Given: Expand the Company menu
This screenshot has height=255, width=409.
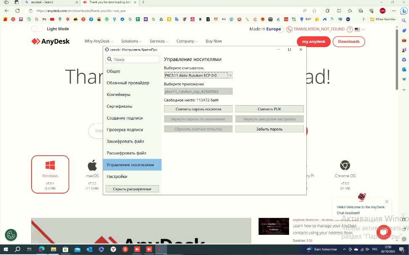Looking at the screenshot, I should tap(187, 41).
